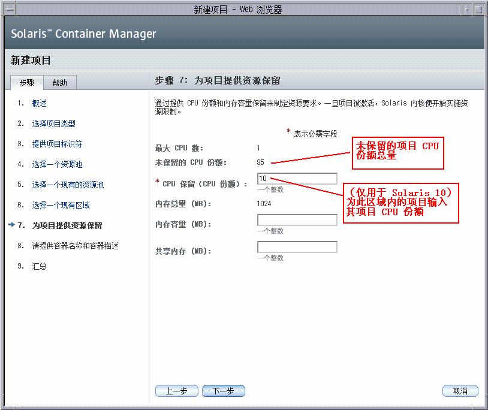
Task: Click the 步骤 7 heading text
Action: 218,80
